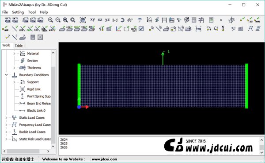The height and width of the screenshot is (163, 265).
Task: Select the pan hand tool
Action: click(x=83, y=20)
